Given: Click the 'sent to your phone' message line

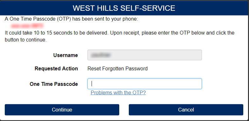Looking at the screenshot, I should 72,19.
